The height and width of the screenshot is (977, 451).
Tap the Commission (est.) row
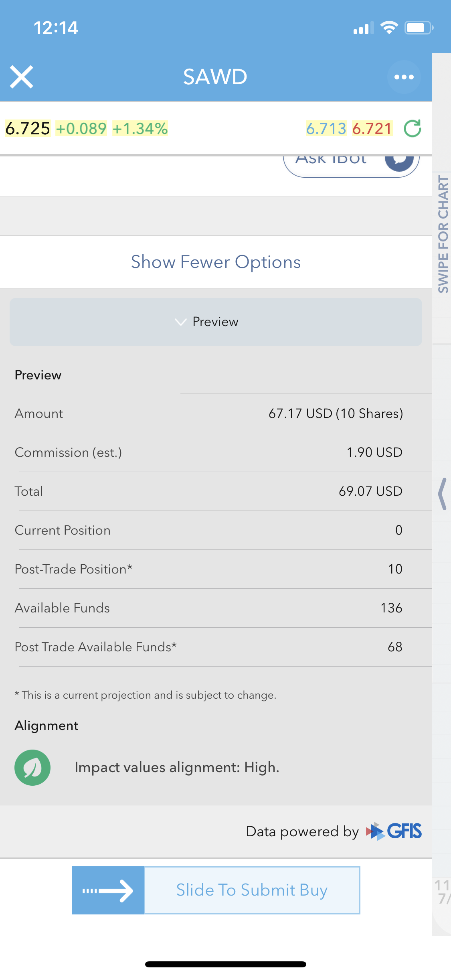pos(216,452)
